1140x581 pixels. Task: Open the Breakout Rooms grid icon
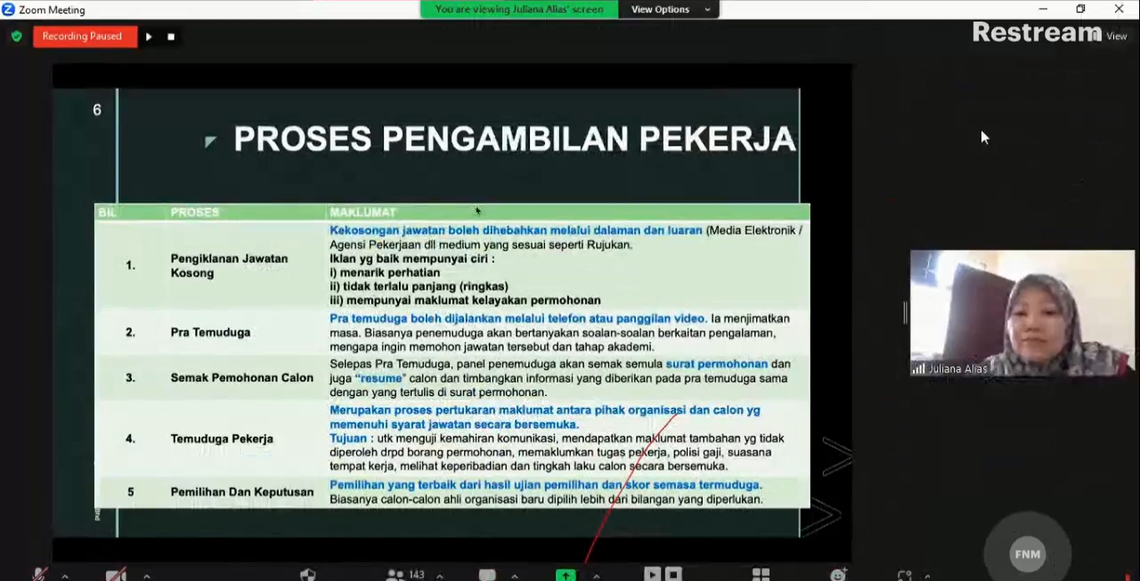pyautogui.click(x=761, y=574)
